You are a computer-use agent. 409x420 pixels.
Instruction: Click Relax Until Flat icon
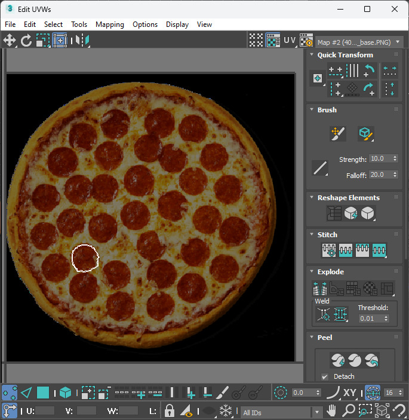(350, 213)
